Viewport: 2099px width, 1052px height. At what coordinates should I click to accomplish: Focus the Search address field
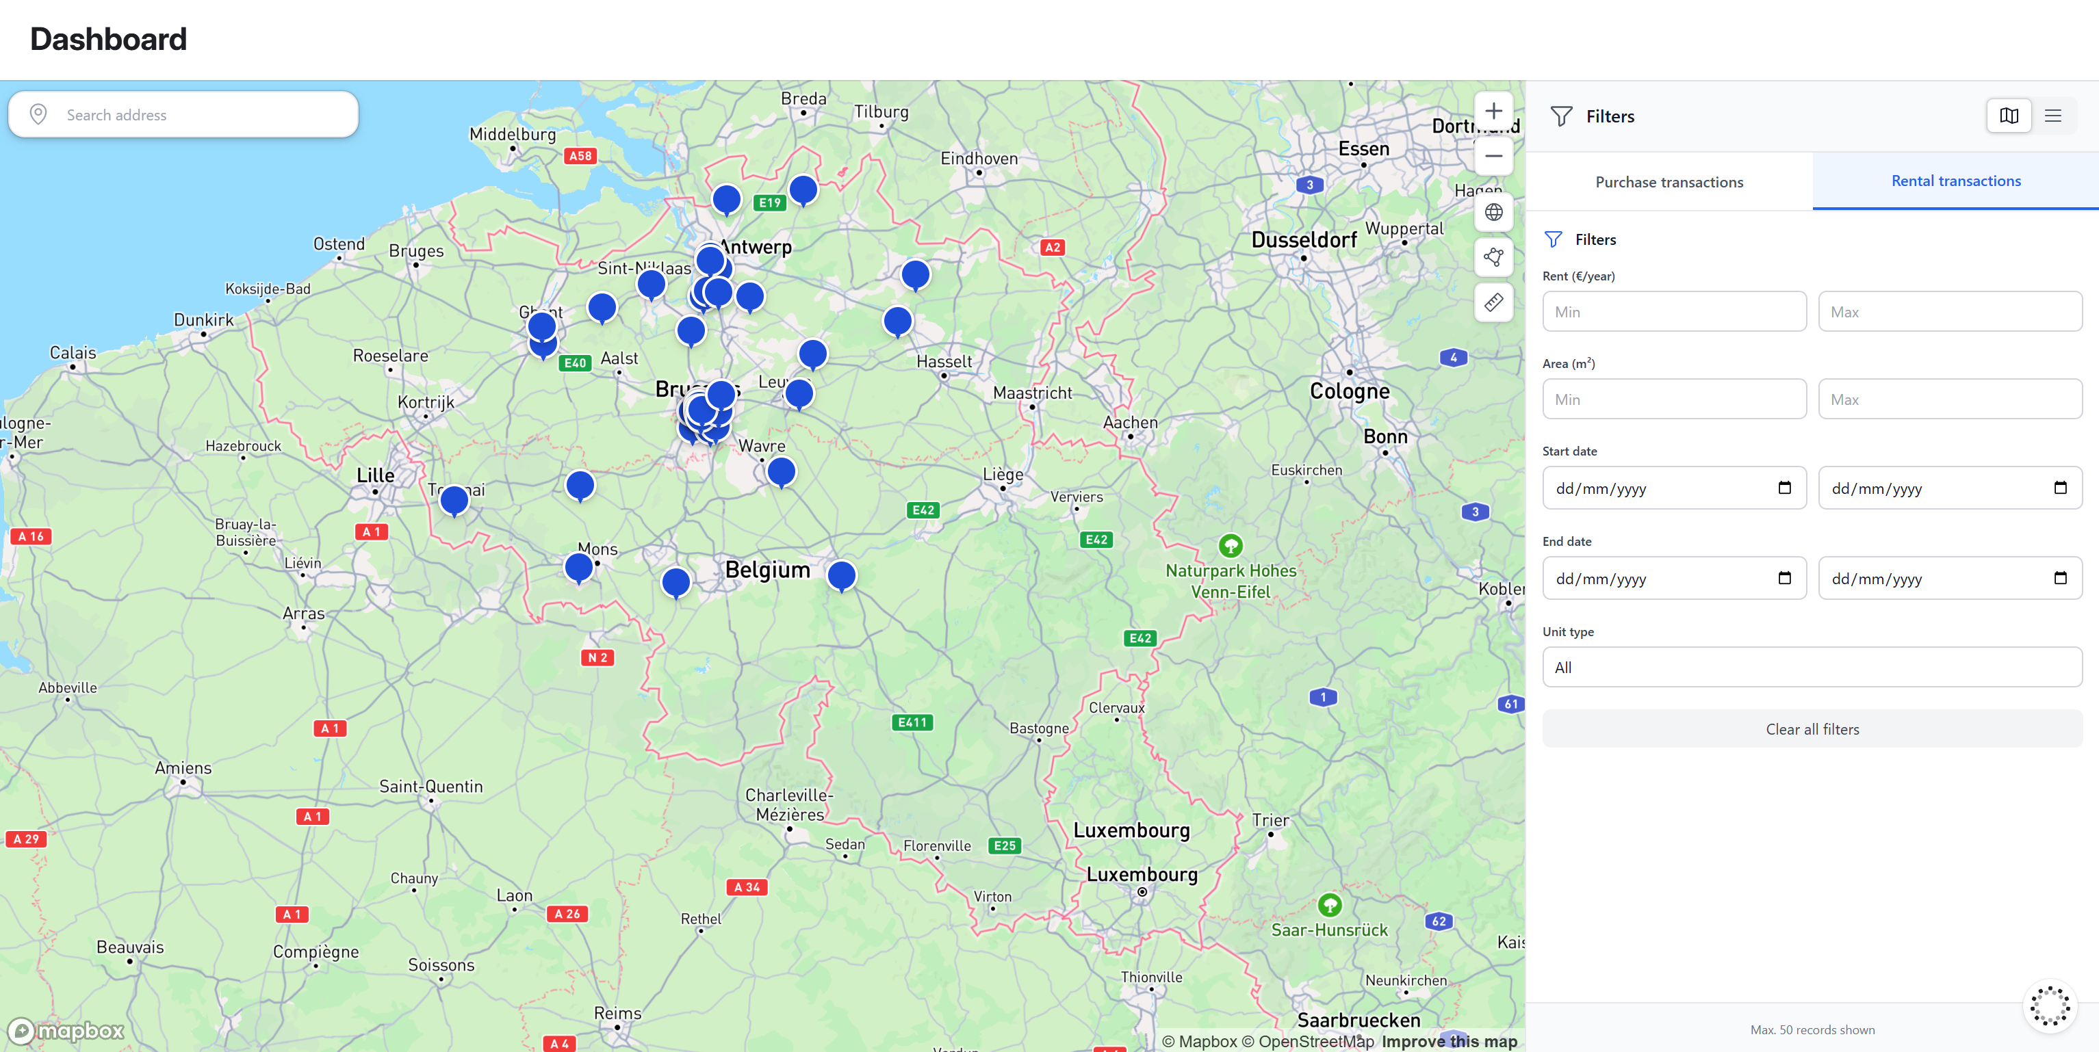(183, 115)
